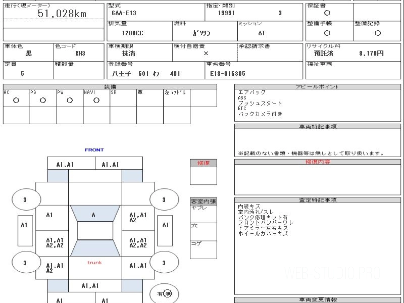404x303 pixels.
Task: Select プッシュスタート in appeal points
Action: point(260,103)
